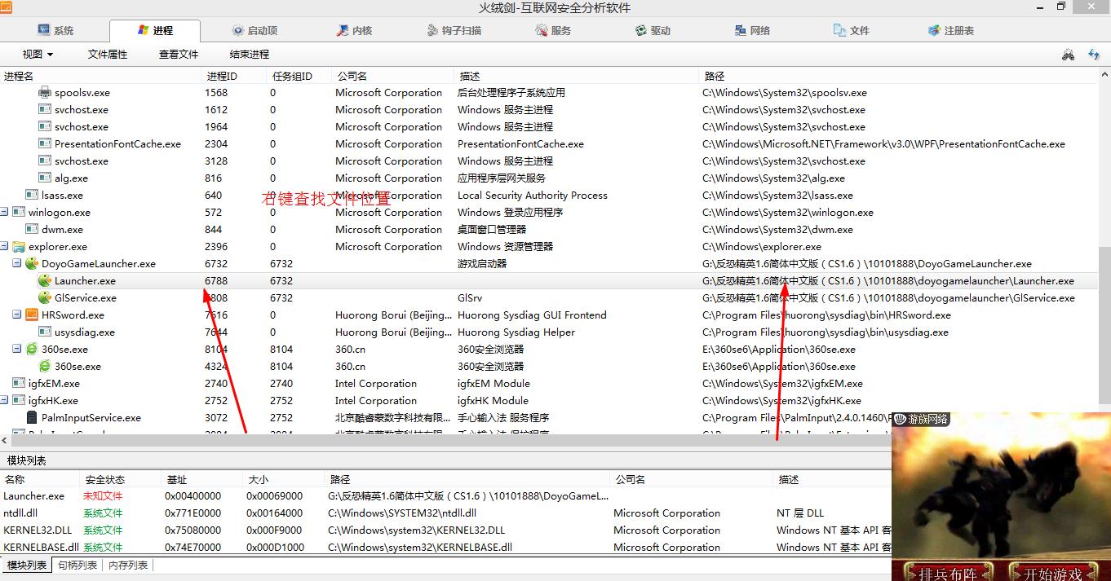
Task: Click the dwm.exe window icon
Action: [x=32, y=230]
